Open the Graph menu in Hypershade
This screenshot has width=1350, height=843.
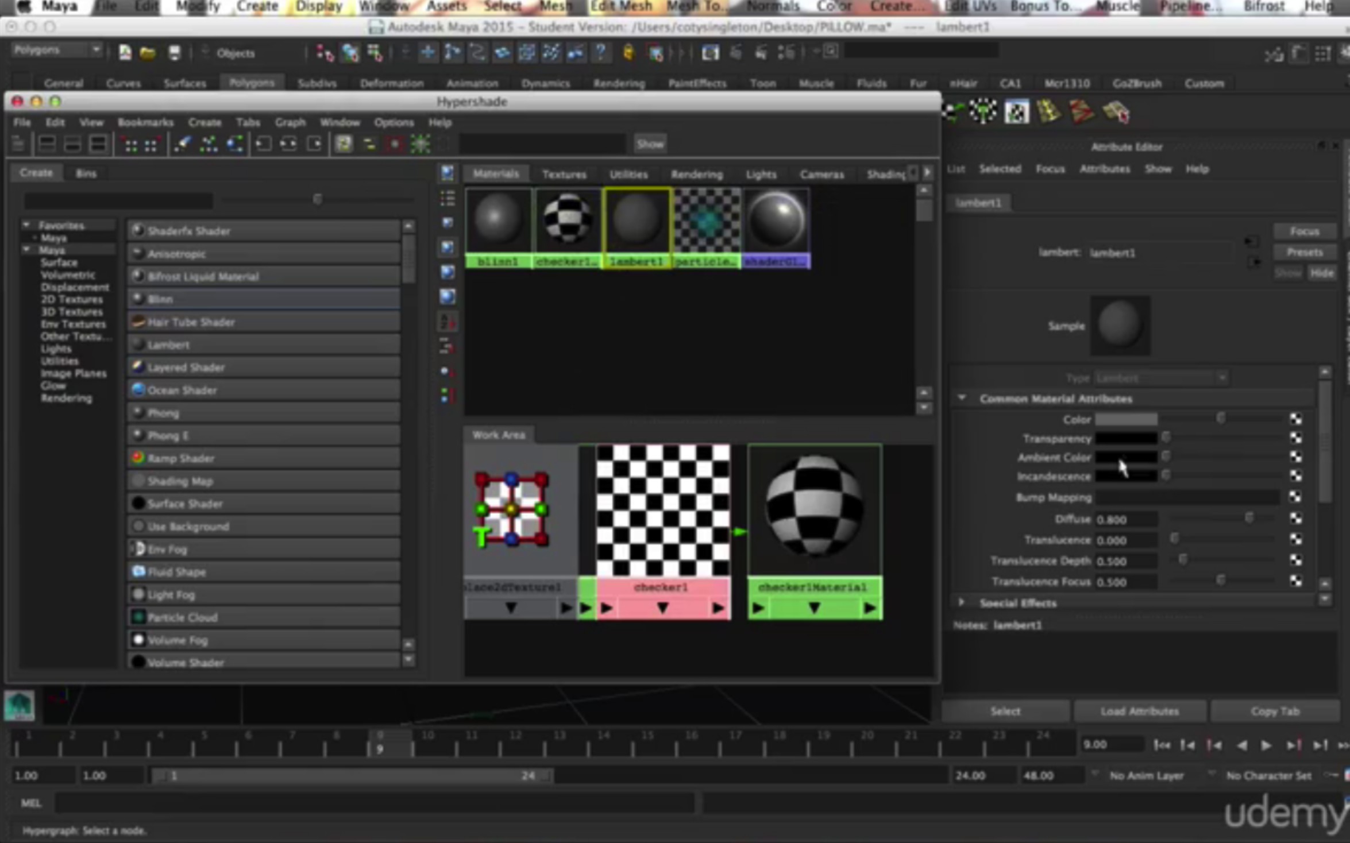[290, 122]
